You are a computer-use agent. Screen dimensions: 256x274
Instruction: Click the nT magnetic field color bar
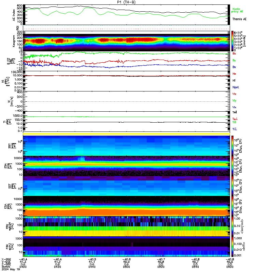click(x=232, y=247)
